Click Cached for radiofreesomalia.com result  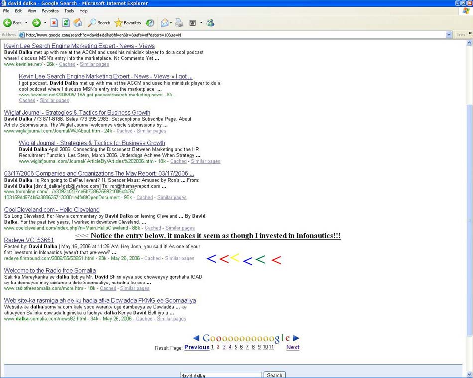pyautogui.click(x=108, y=288)
